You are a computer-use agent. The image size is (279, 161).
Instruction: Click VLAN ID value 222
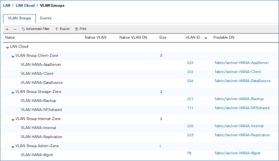[x=190, y=72]
